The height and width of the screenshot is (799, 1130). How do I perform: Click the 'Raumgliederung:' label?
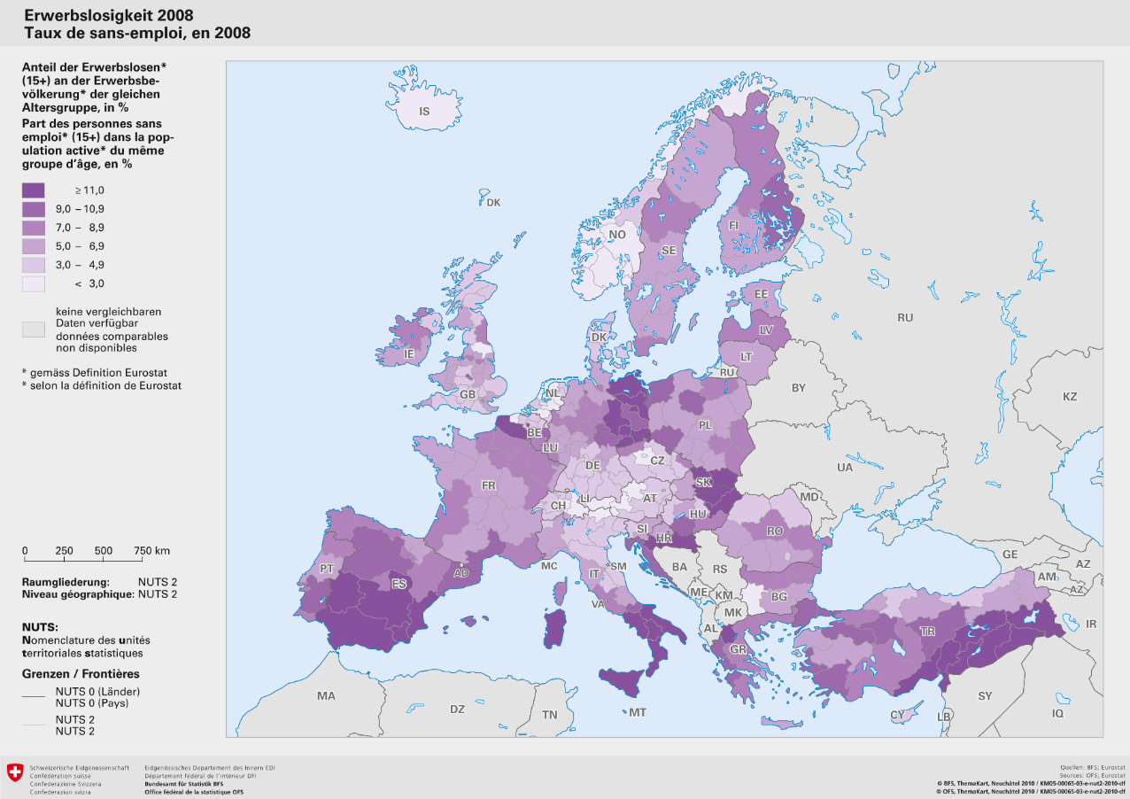66,582
